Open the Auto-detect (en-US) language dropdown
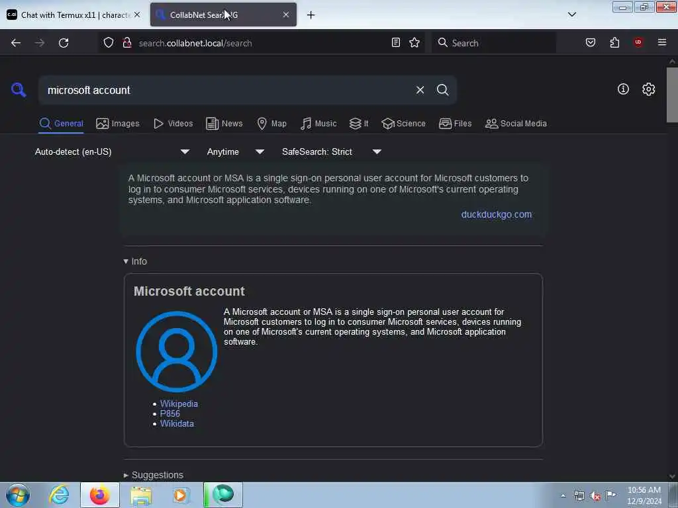The width and height of the screenshot is (678, 508). click(x=112, y=152)
